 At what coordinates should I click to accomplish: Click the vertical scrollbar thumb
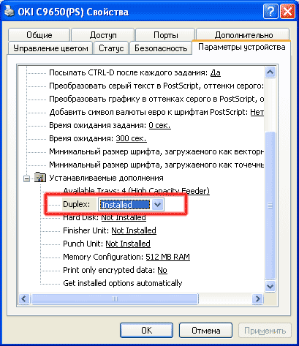270,206
